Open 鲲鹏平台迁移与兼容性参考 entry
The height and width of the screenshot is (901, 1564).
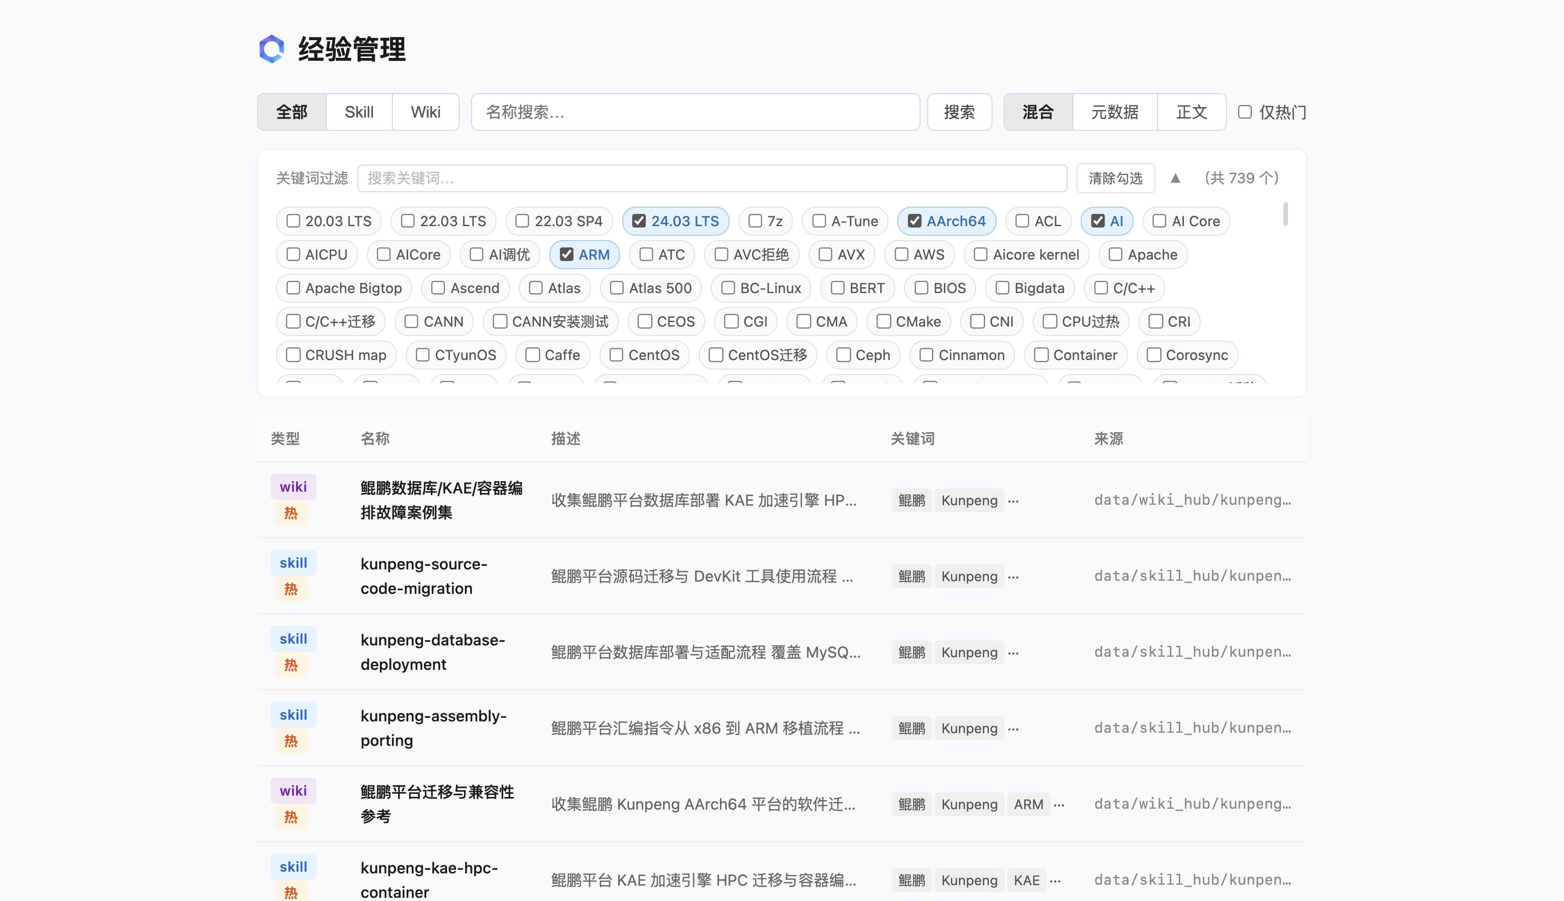(x=437, y=805)
